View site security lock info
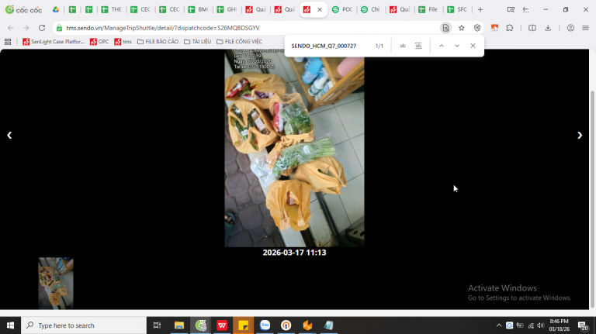Viewport: 596px width, 334px height. 59,28
